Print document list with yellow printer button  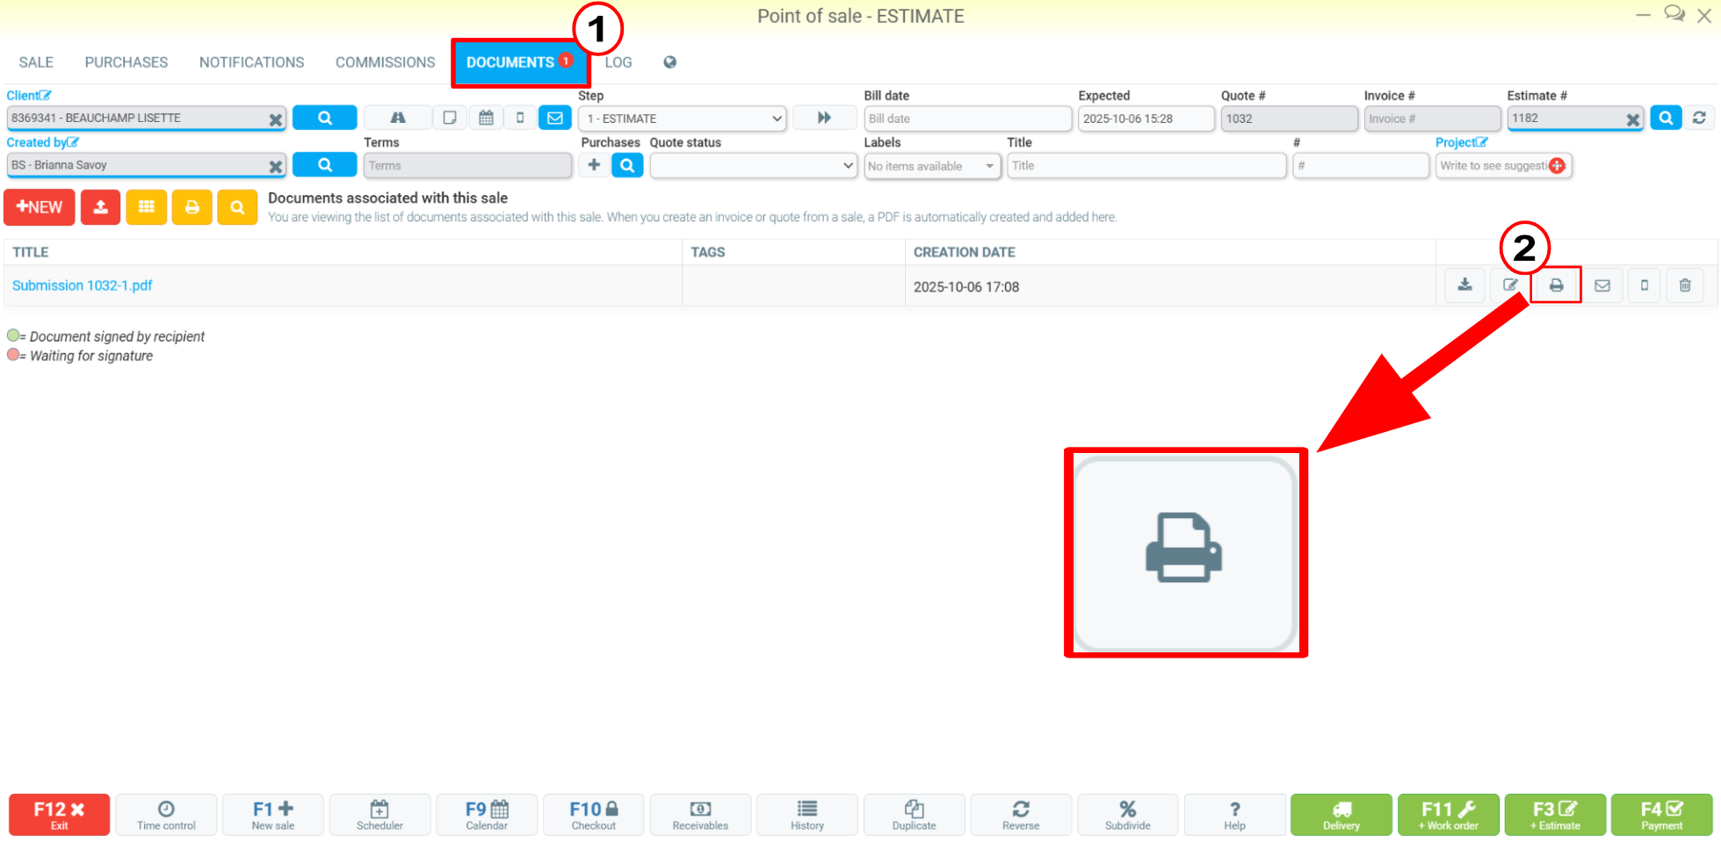click(192, 207)
